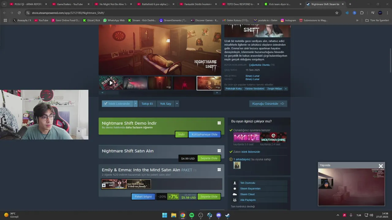The width and height of the screenshot is (392, 220).
Task: Open the Stream - Kick Dashboard bookmark
Action: click(x=142, y=20)
